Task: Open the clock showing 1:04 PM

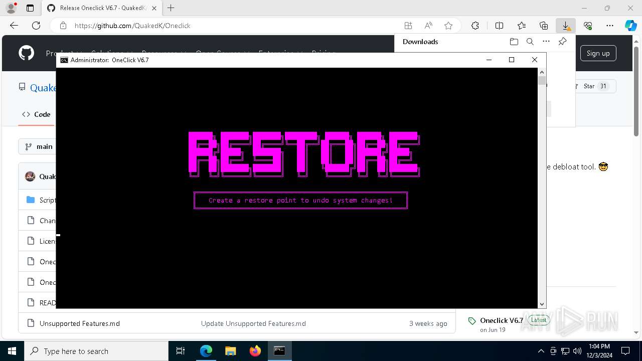Action: click(599, 351)
